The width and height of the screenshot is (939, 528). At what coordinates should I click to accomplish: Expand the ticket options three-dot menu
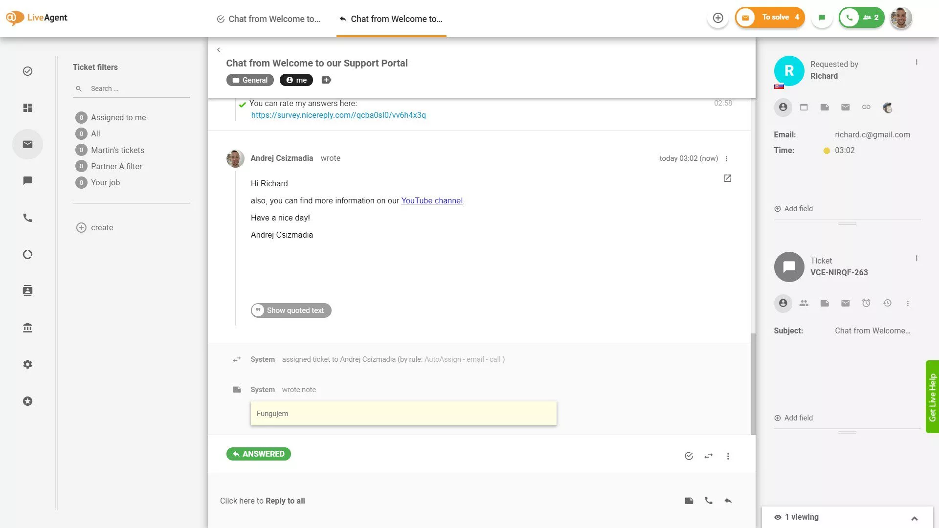pos(917,258)
